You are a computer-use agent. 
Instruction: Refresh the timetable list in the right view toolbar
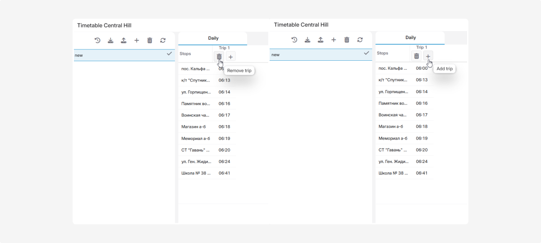(360, 40)
